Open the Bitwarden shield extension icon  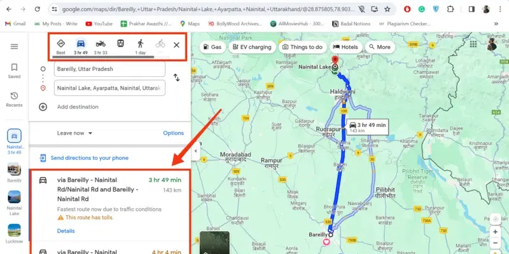pos(436,10)
